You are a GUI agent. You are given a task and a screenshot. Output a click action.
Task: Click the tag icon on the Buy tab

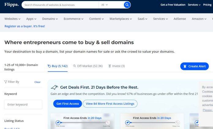click(49, 66)
